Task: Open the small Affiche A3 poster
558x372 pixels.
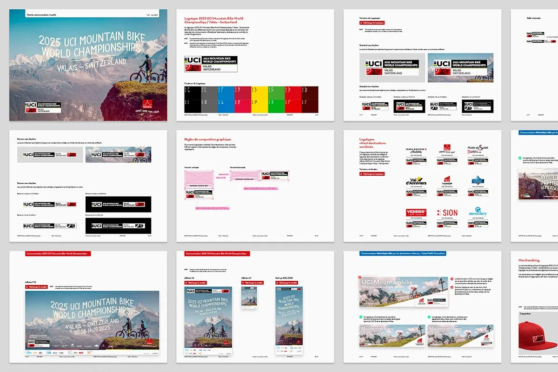Action: pyautogui.click(x=250, y=298)
